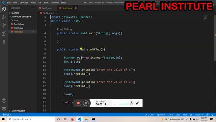The width and height of the screenshot is (216, 122).
Task: Open Task View on taskbar
Action: point(65,119)
